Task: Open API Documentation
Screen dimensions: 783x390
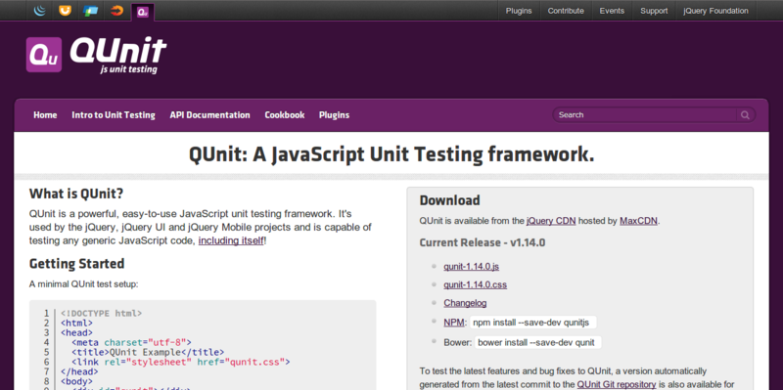Action: (x=209, y=115)
